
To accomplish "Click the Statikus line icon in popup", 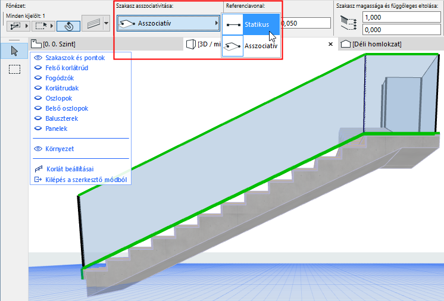I will (x=233, y=24).
